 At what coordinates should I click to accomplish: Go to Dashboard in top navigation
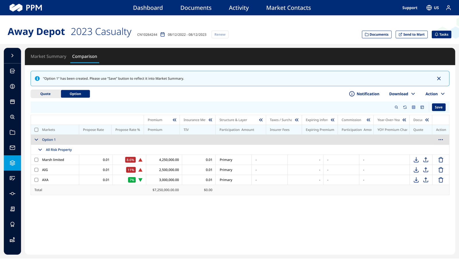148,8
